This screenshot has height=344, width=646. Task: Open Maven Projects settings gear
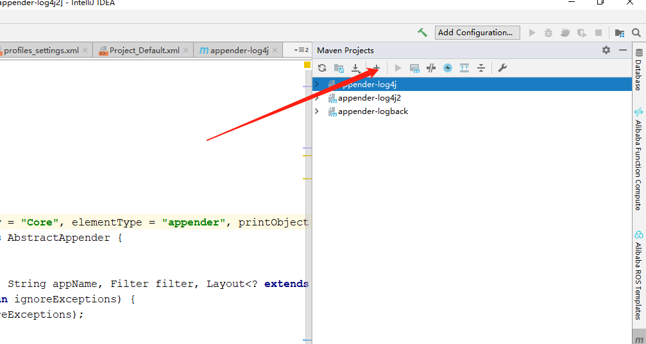click(606, 50)
